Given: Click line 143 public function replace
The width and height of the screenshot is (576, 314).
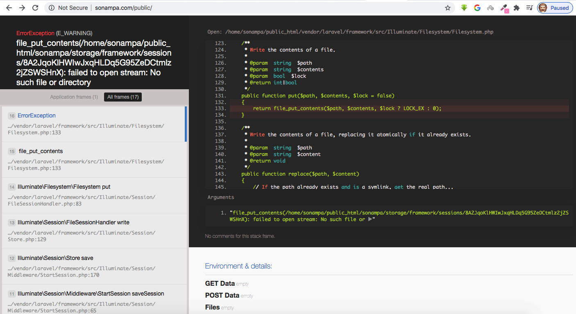Looking at the screenshot, I should click(300, 174).
